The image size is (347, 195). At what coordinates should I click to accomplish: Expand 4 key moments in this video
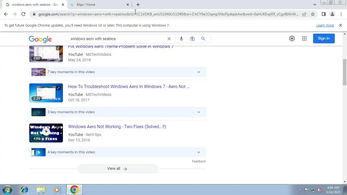[118, 152]
